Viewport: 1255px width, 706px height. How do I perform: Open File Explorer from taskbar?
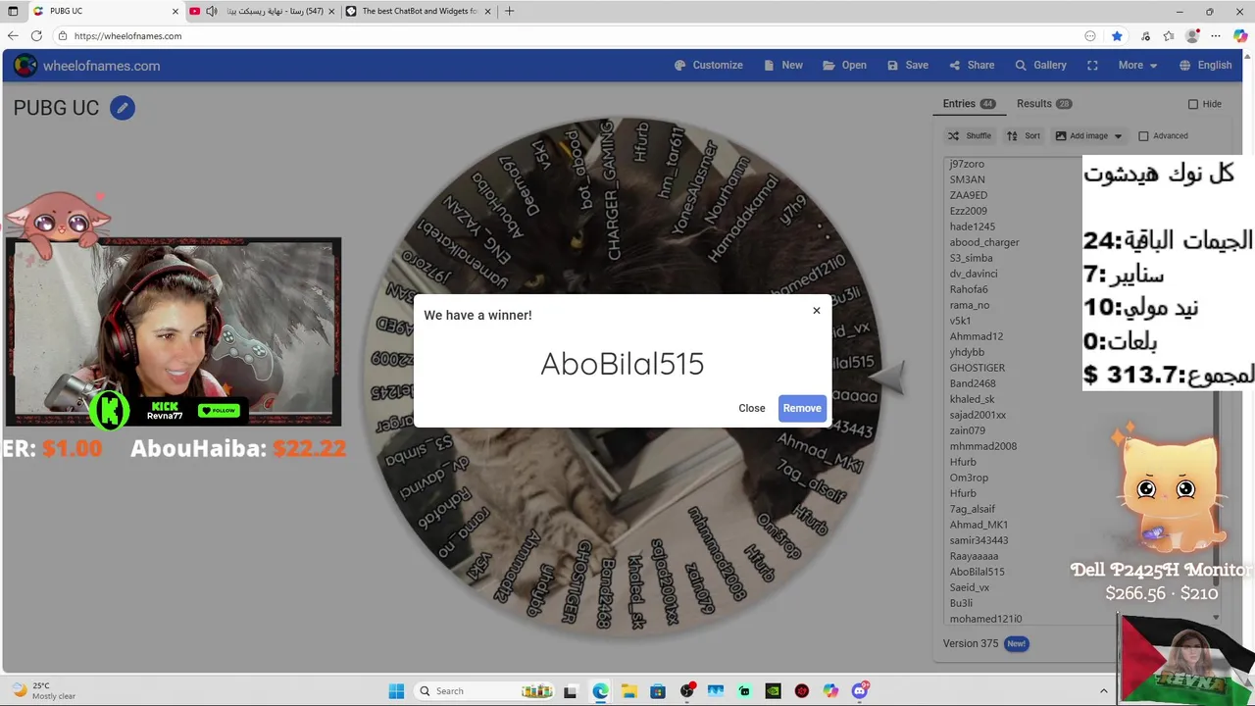pyautogui.click(x=628, y=691)
